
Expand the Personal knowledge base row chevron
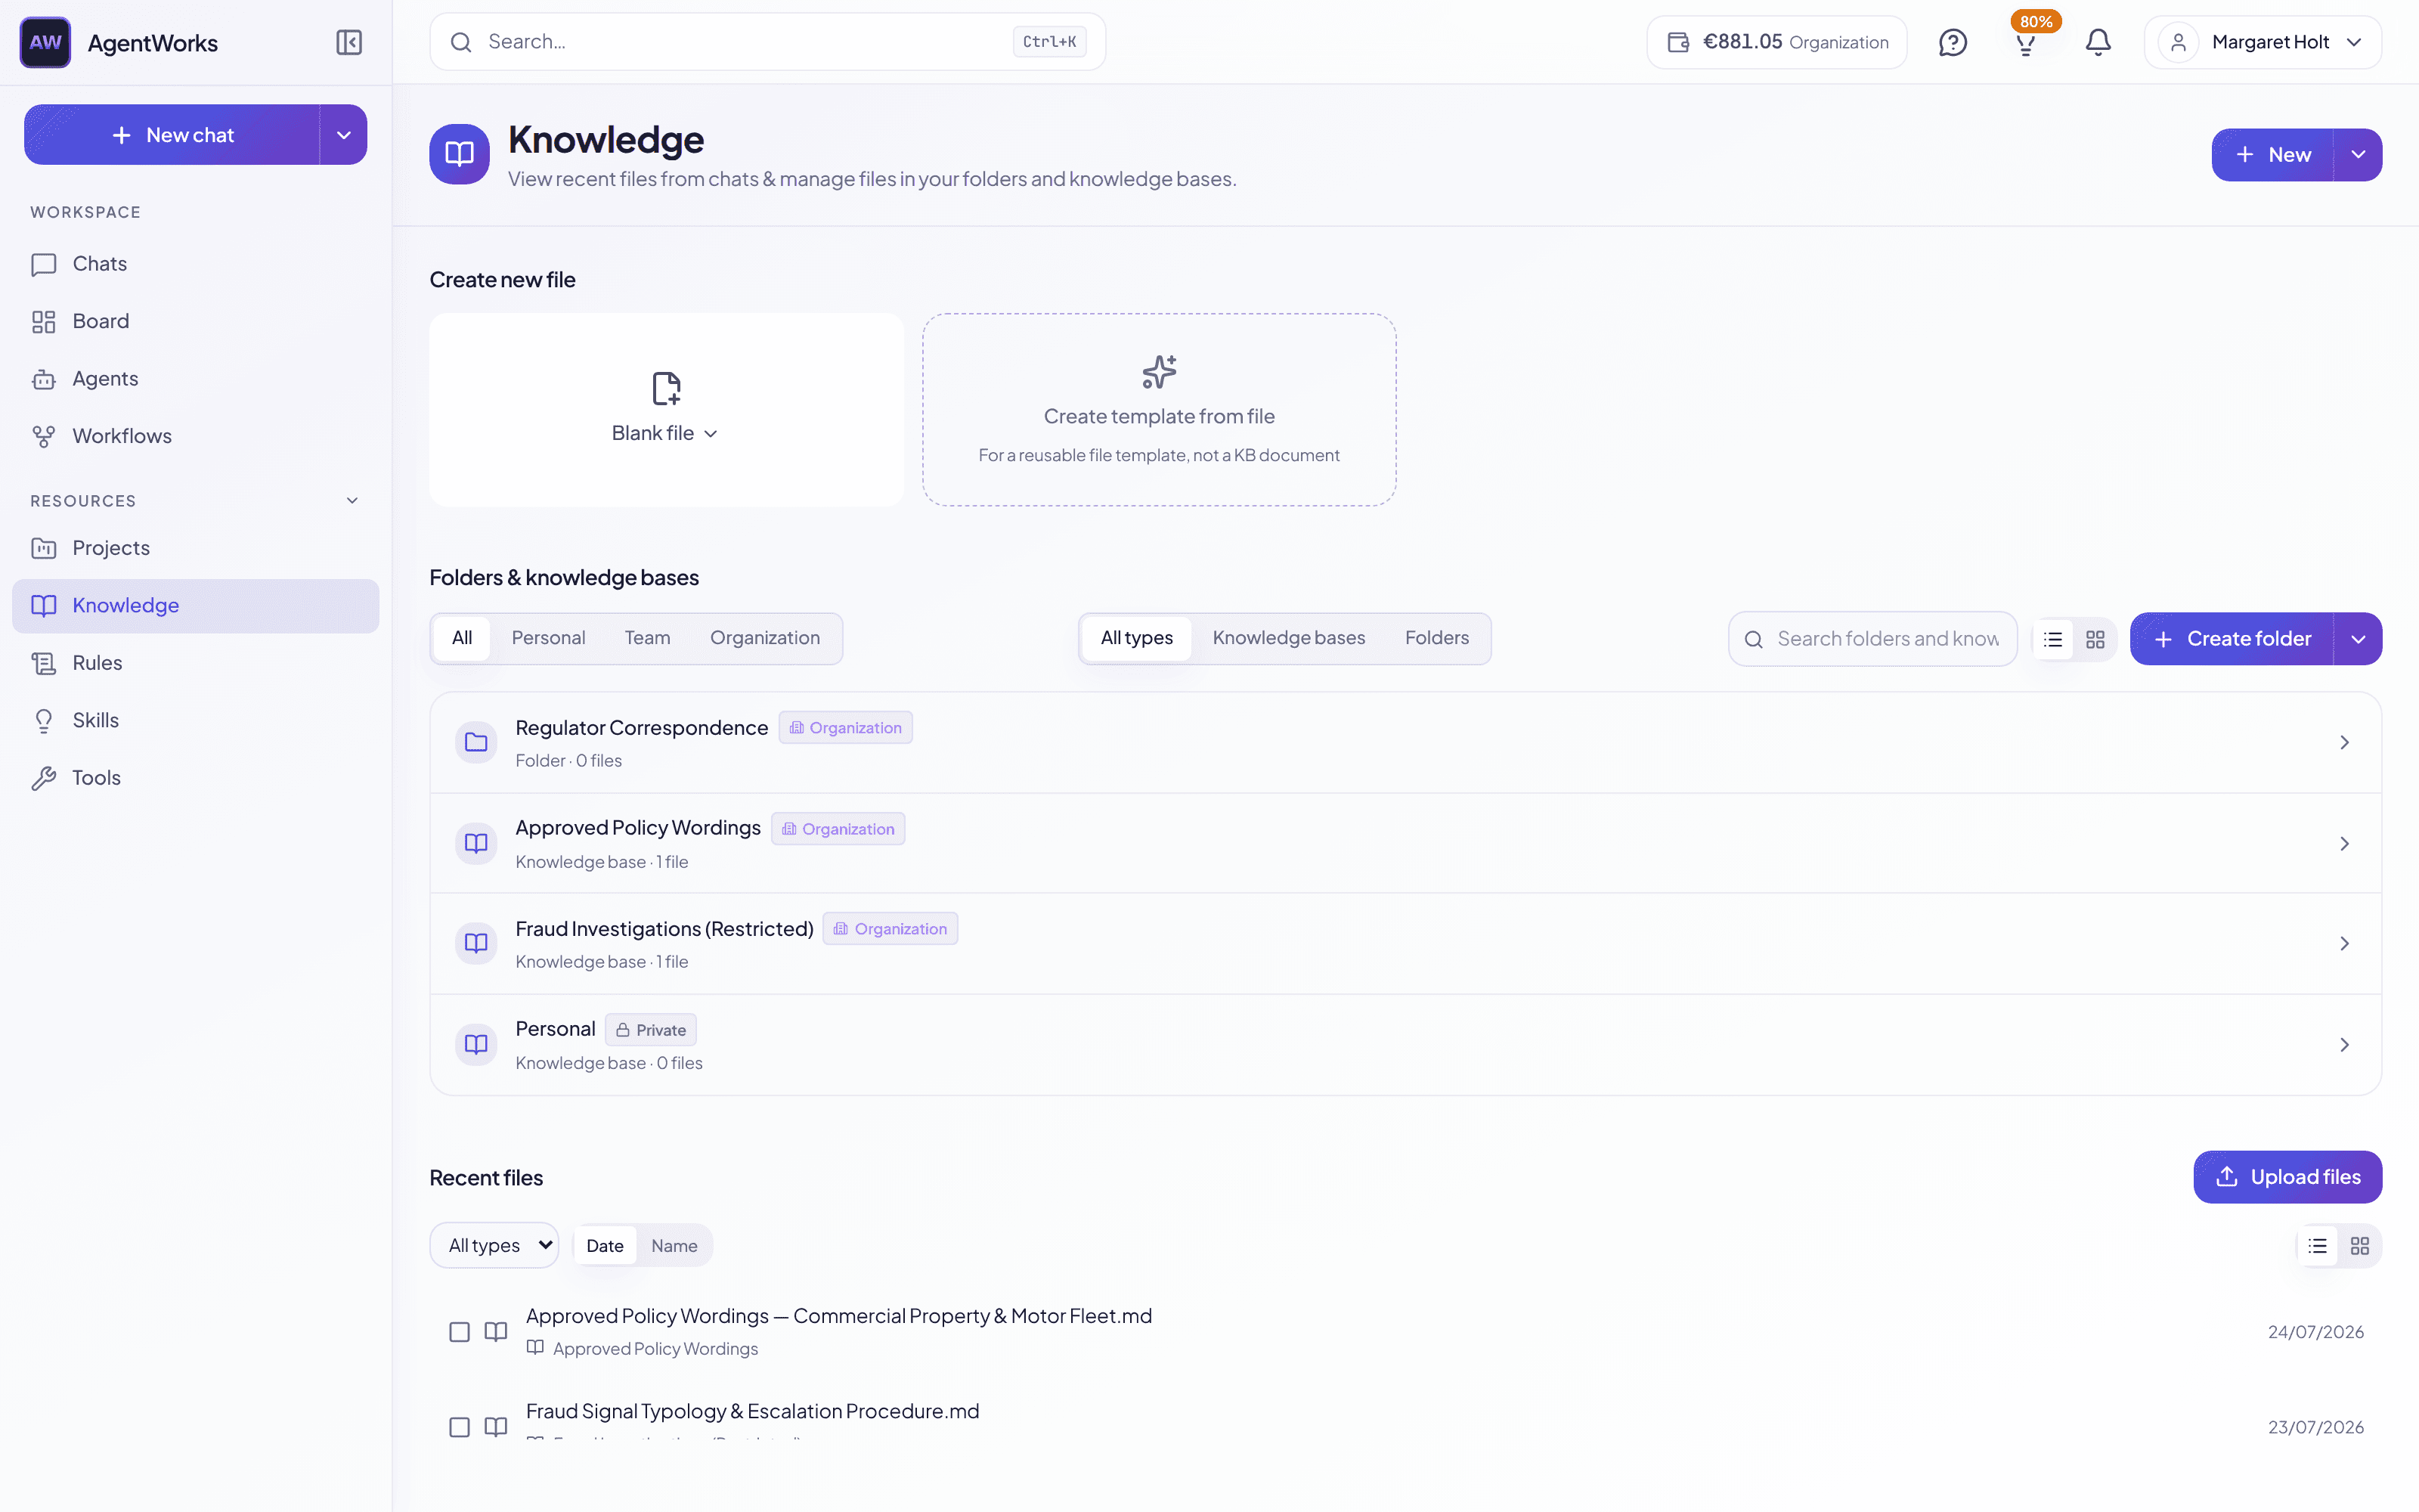click(2344, 1044)
